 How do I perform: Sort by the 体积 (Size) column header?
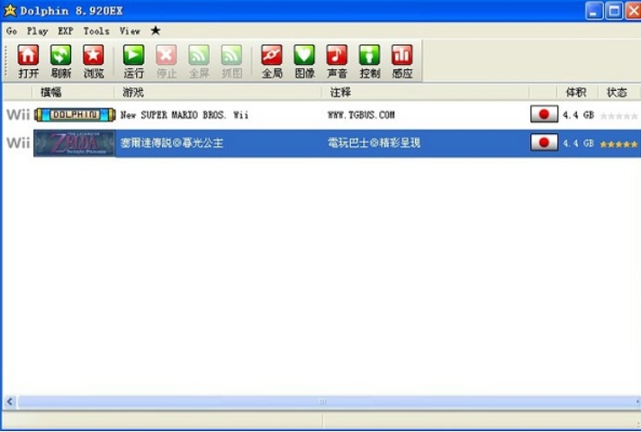(x=577, y=93)
